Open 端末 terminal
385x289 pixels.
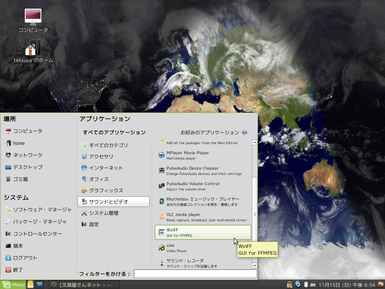click(14, 246)
